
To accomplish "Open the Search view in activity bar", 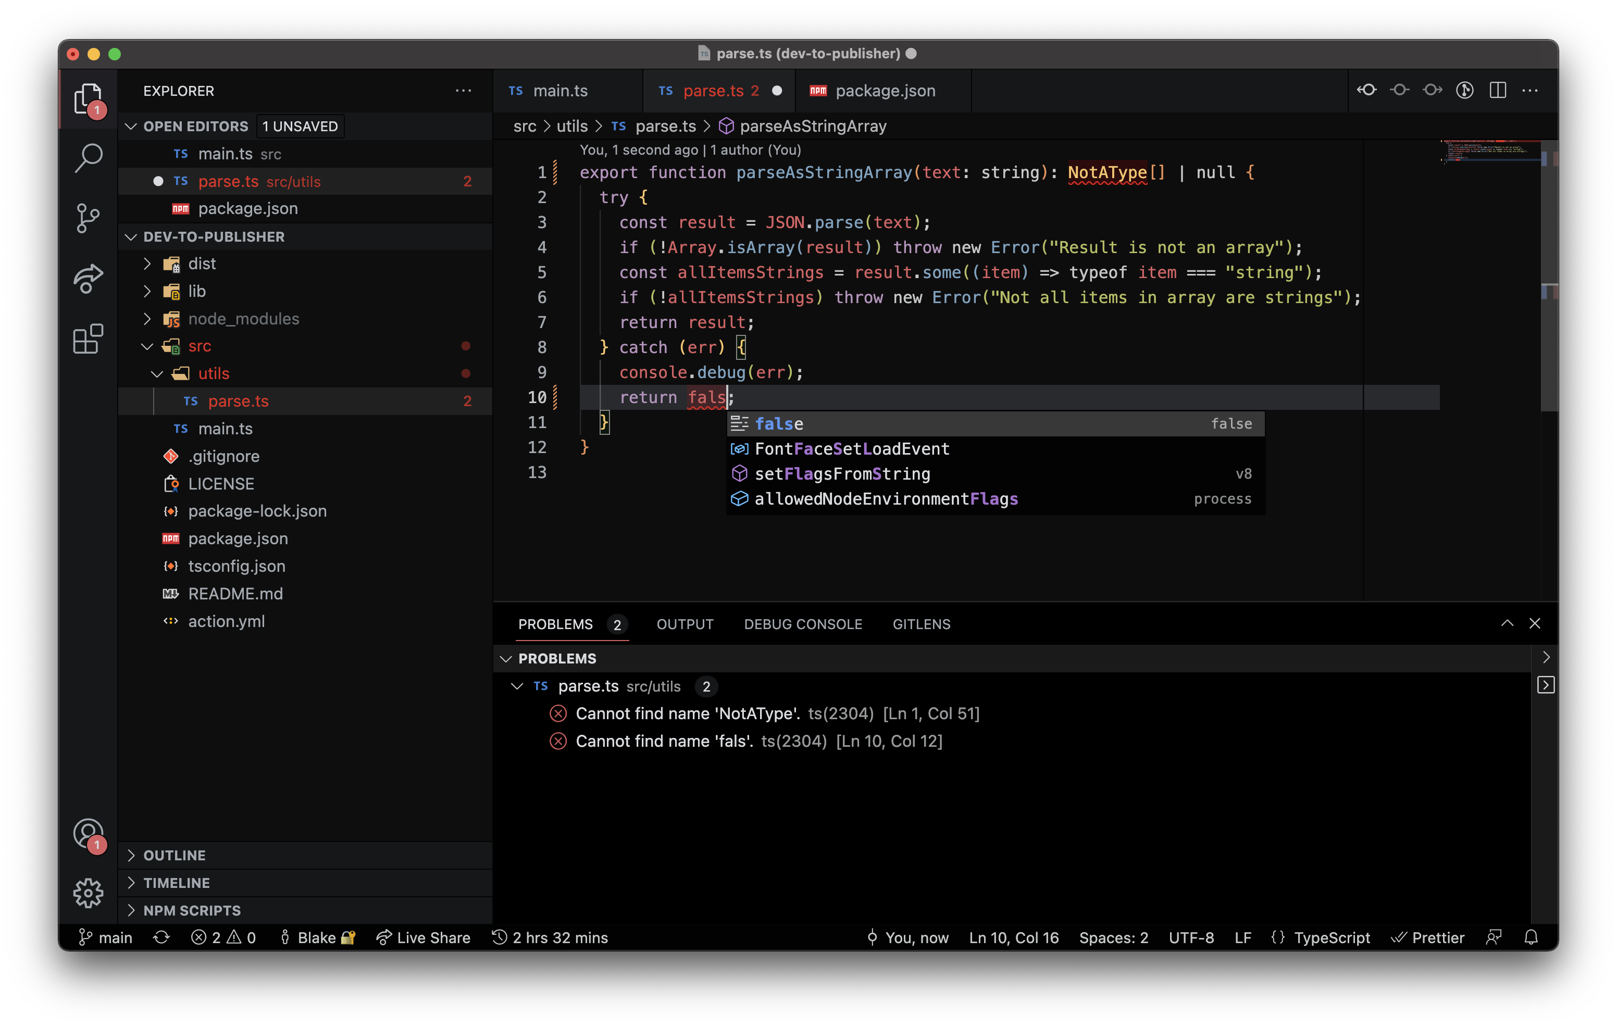I will [x=88, y=158].
